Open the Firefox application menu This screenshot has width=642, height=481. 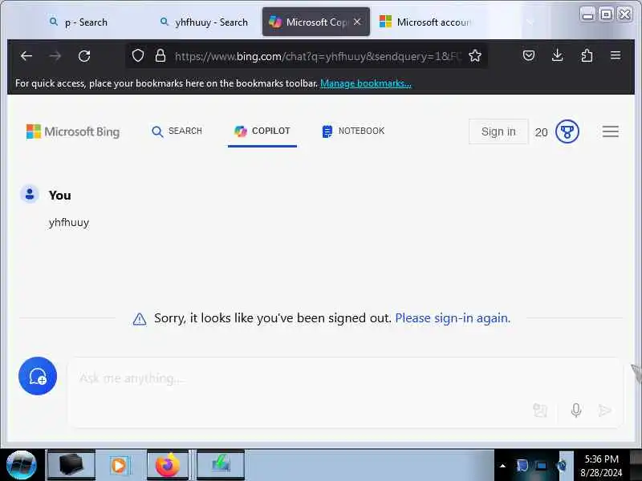click(616, 55)
